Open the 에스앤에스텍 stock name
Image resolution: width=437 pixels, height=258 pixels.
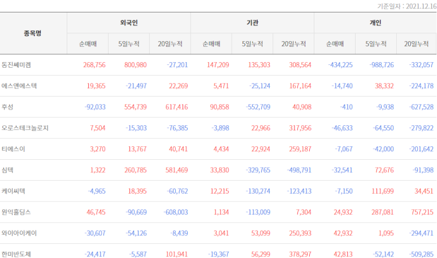click(x=19, y=86)
